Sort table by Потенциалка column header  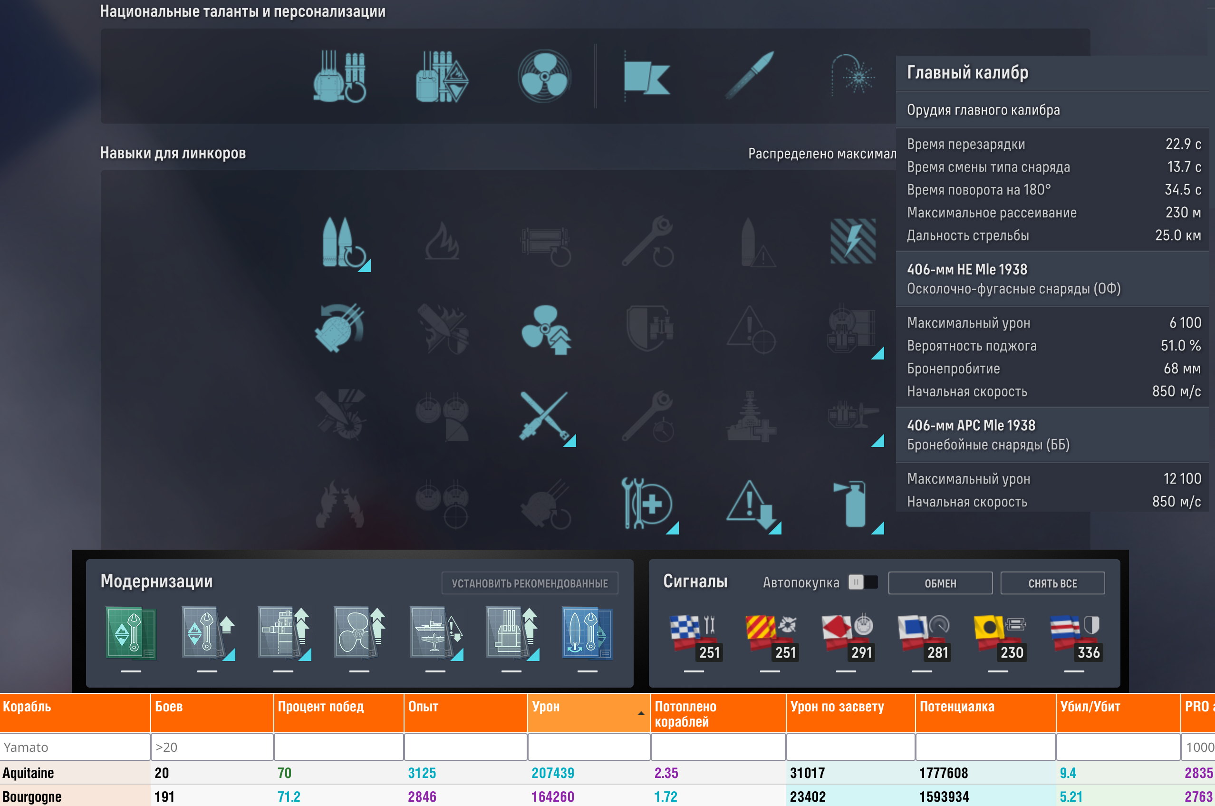(x=984, y=712)
